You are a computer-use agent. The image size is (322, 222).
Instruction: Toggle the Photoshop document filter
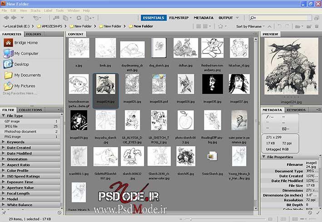click(31, 131)
